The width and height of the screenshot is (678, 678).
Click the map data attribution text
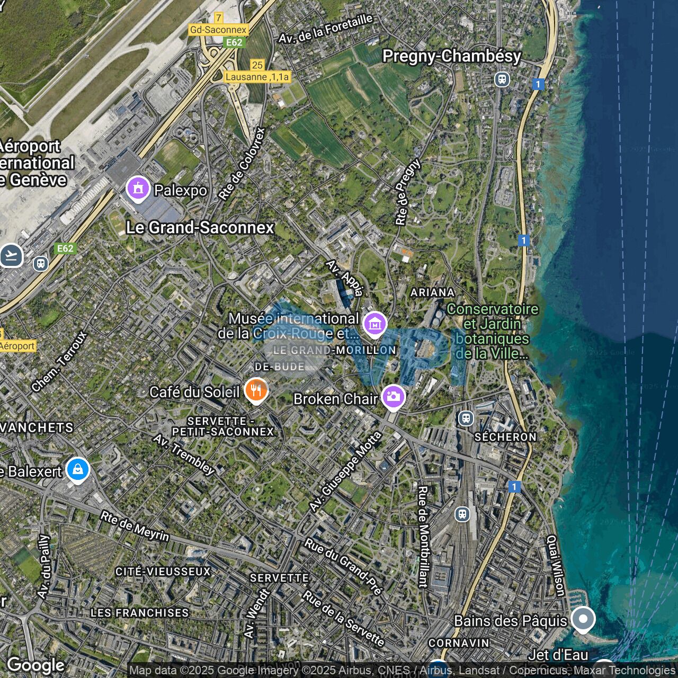click(x=402, y=671)
